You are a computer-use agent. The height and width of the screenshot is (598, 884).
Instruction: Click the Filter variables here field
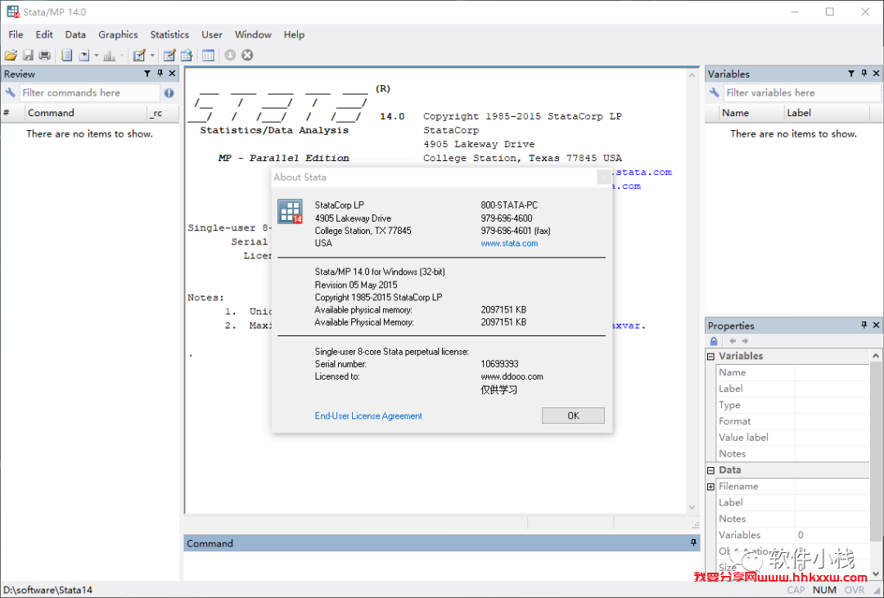pos(802,92)
